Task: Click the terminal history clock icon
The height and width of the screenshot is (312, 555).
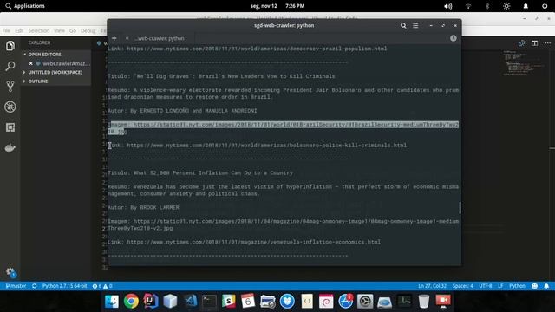Action: coord(453,38)
